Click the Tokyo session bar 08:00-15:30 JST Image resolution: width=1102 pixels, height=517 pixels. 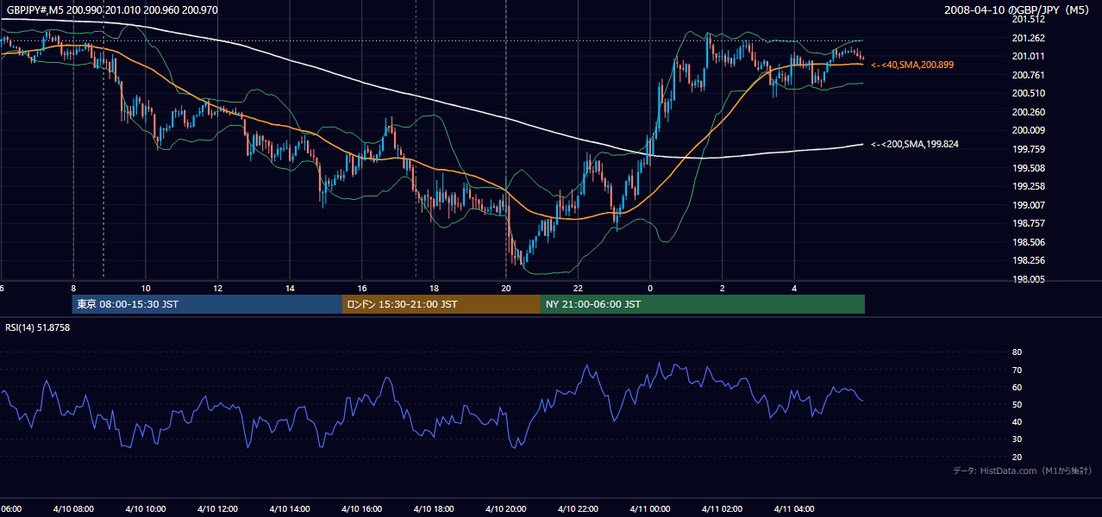[x=207, y=304]
